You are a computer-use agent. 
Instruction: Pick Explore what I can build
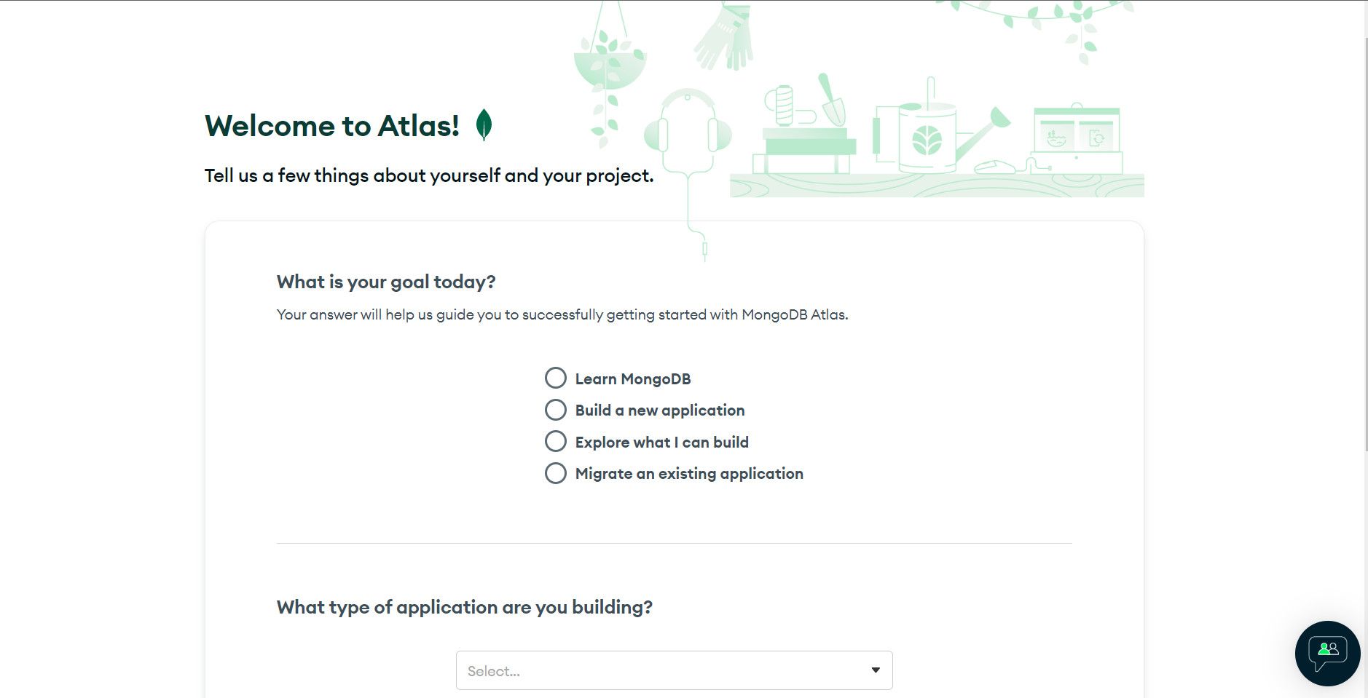pyautogui.click(x=556, y=442)
